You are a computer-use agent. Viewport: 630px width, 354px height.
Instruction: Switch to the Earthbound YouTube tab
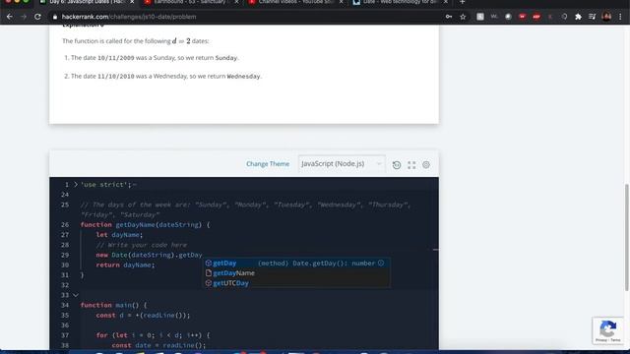coord(191,2)
